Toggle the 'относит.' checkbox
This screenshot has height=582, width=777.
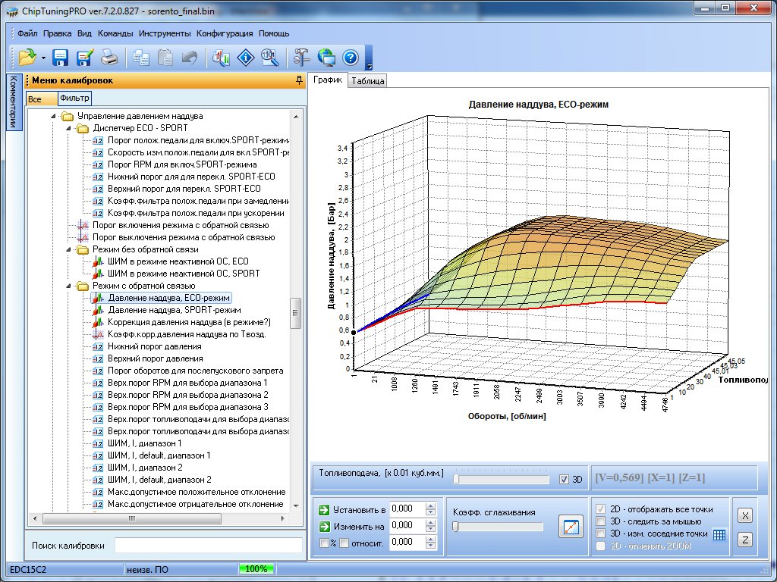(345, 543)
